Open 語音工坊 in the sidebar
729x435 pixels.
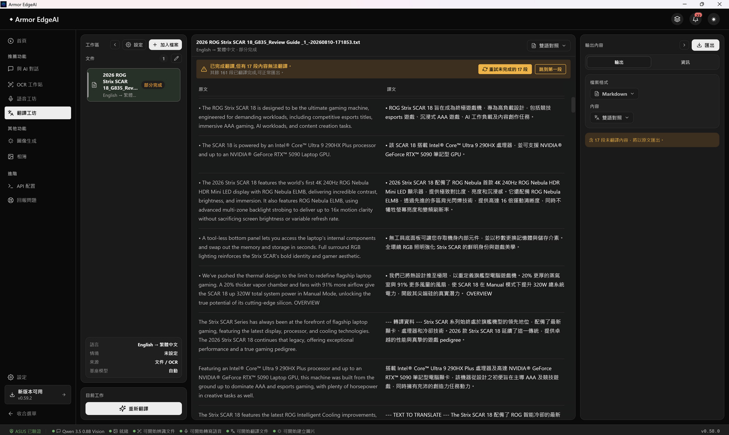[x=38, y=99]
